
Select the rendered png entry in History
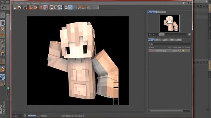(x=169, y=51)
